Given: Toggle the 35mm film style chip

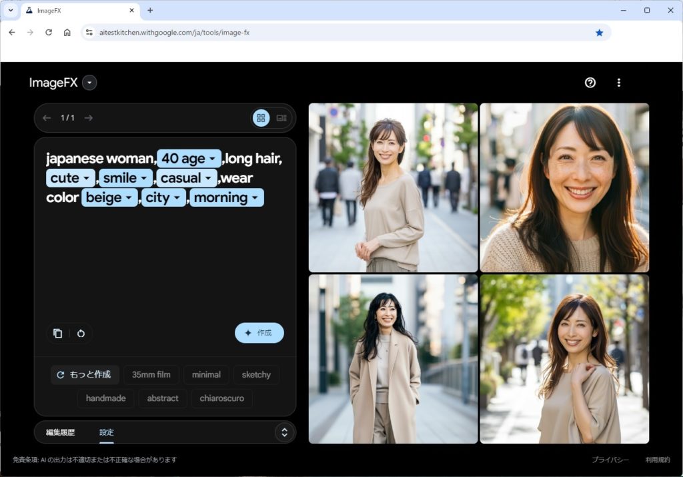Looking at the screenshot, I should (x=151, y=375).
